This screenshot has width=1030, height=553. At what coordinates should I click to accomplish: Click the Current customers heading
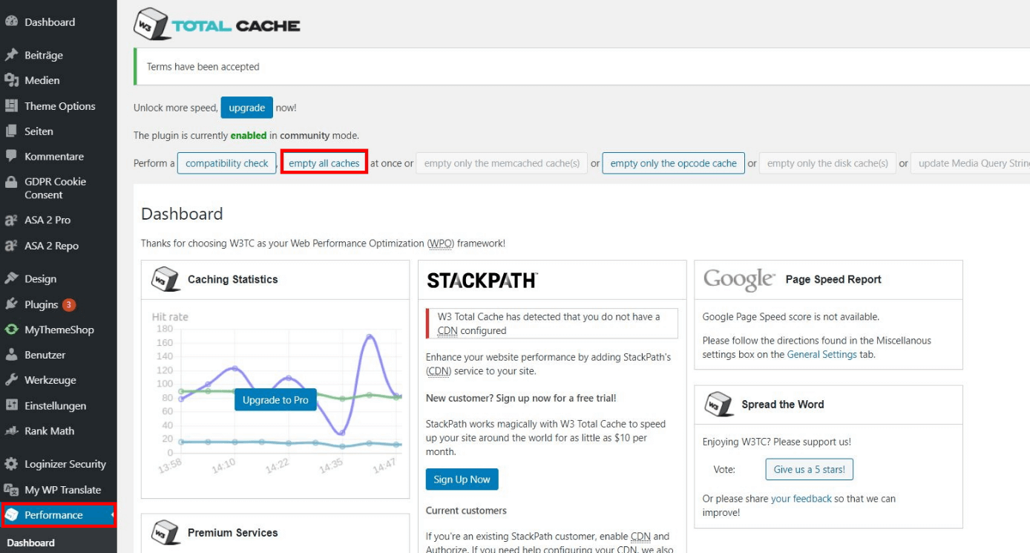pyautogui.click(x=466, y=511)
